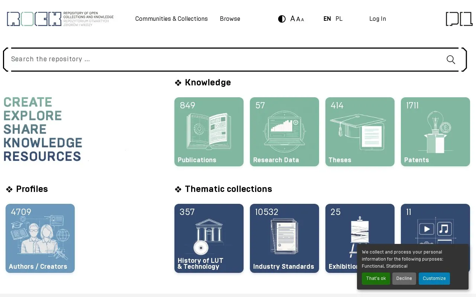The width and height of the screenshot is (476, 297).
Task: Toggle the high contrast mode icon
Action: (x=282, y=19)
